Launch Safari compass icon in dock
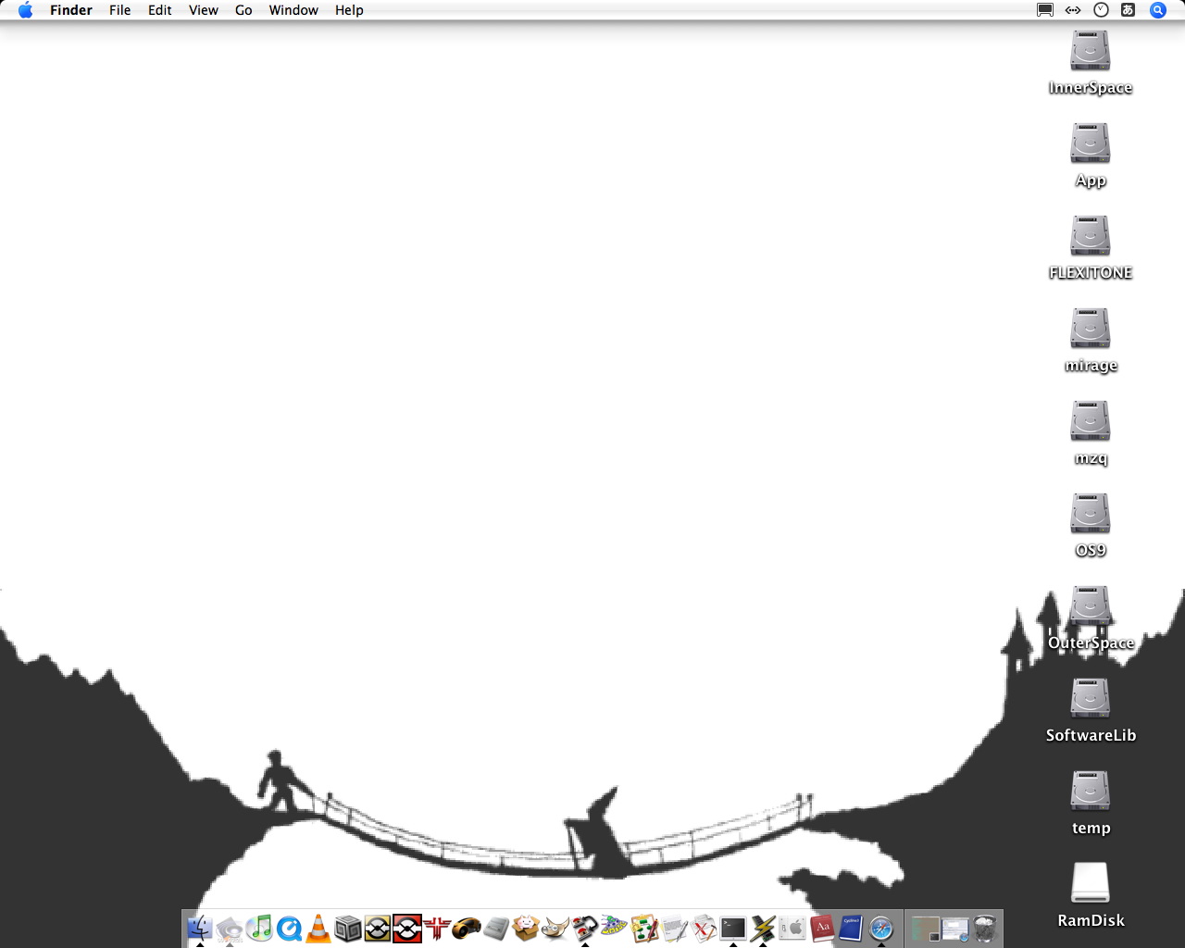The image size is (1185, 948). point(881,928)
